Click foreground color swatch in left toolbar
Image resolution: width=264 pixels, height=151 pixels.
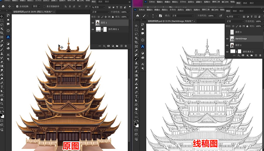[1, 115]
